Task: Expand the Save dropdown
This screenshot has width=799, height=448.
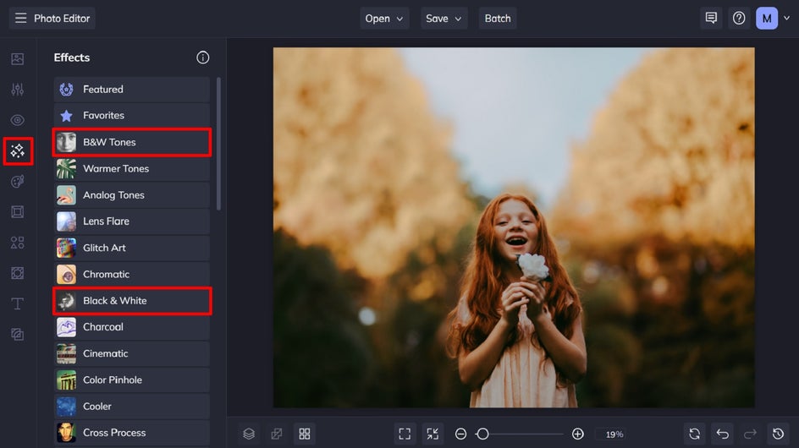Action: pos(444,19)
